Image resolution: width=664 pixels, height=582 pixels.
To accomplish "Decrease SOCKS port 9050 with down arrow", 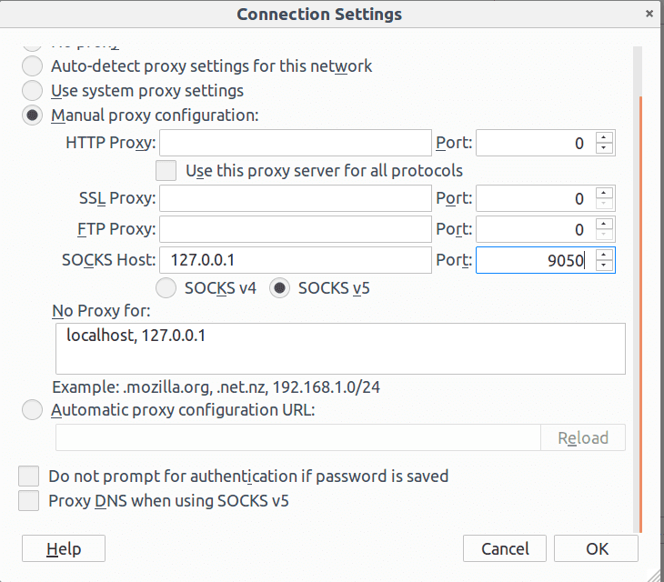I will click(x=605, y=266).
